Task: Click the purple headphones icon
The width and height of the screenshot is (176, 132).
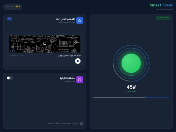Action: [x=80, y=80]
